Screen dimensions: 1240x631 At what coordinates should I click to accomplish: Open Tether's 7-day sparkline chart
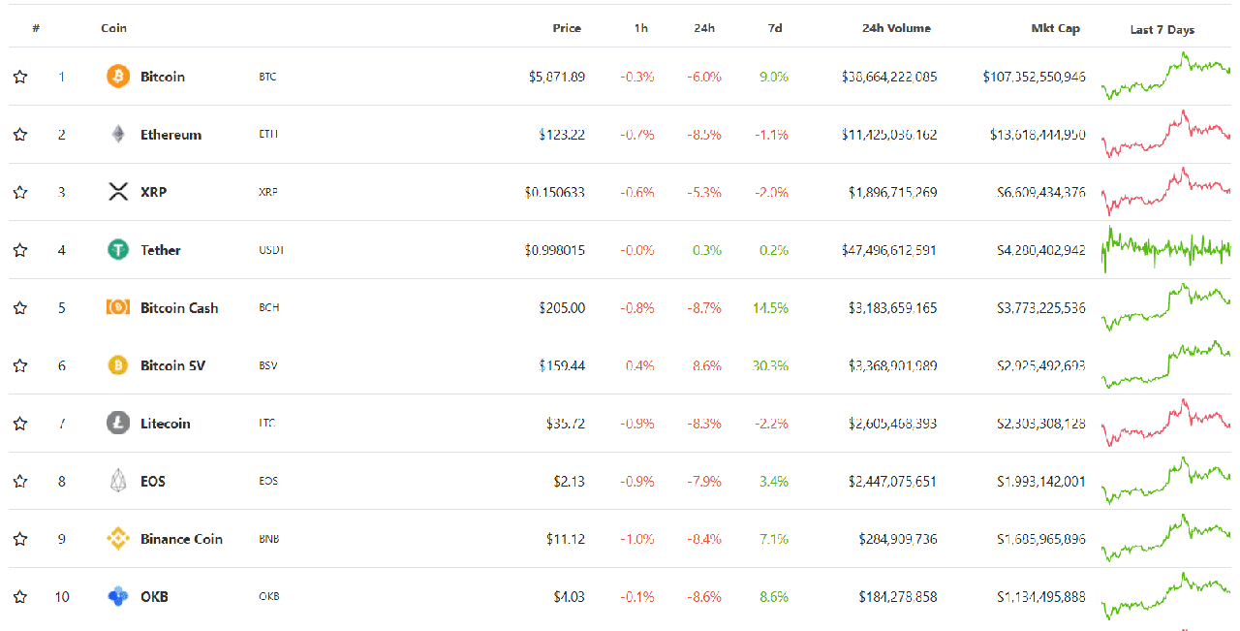(x=1165, y=249)
